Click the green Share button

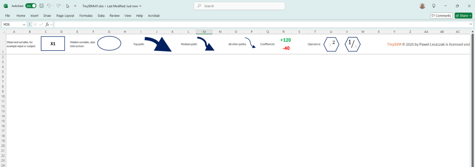click(x=463, y=15)
